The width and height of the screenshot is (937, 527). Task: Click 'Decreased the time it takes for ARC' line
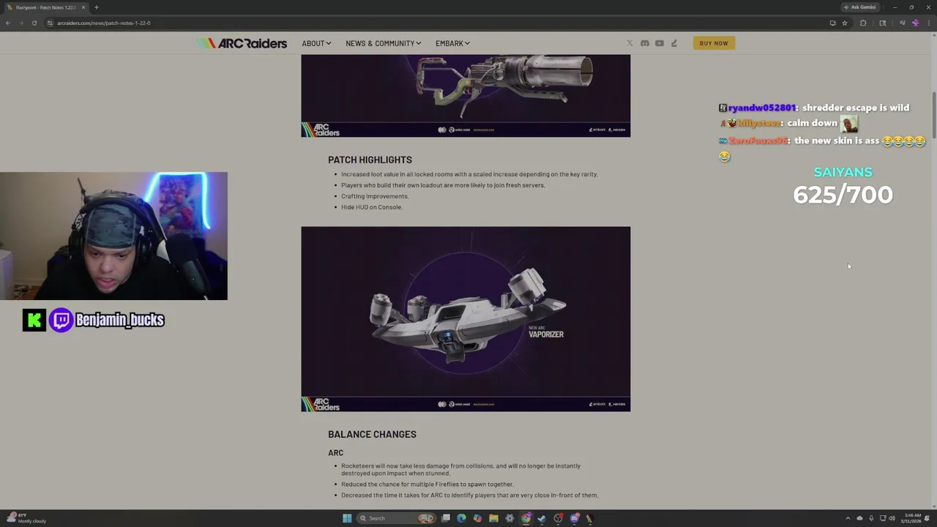[x=469, y=495]
